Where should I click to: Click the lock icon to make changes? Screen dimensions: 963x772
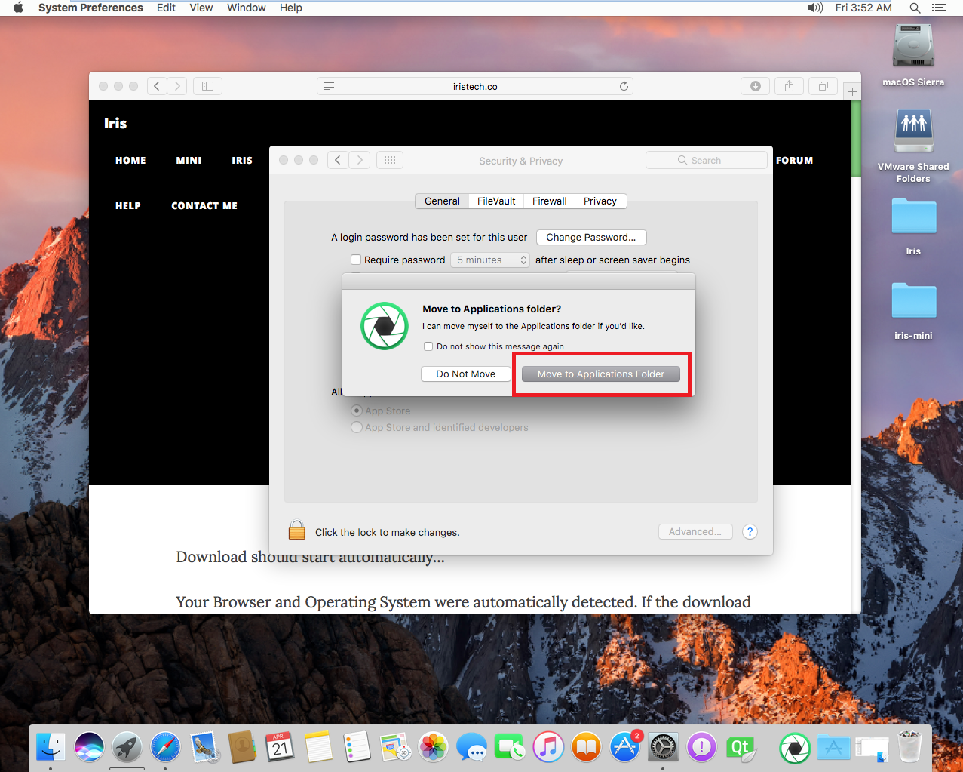pos(297,531)
